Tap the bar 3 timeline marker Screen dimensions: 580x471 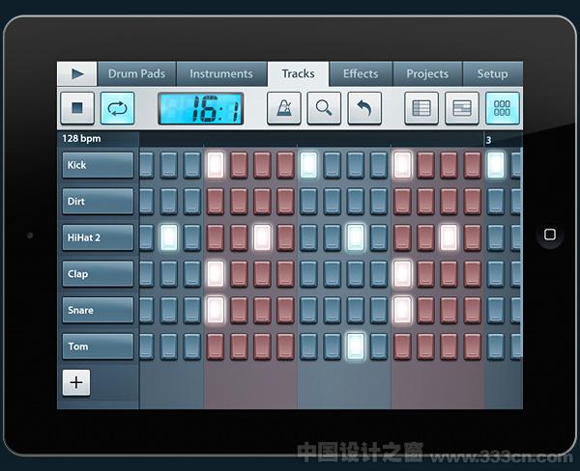click(488, 140)
